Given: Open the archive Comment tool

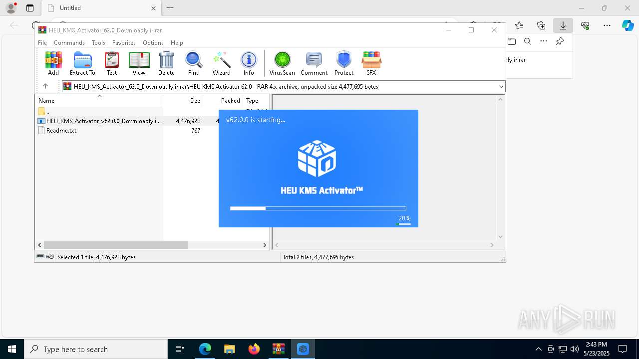Looking at the screenshot, I should (314, 63).
